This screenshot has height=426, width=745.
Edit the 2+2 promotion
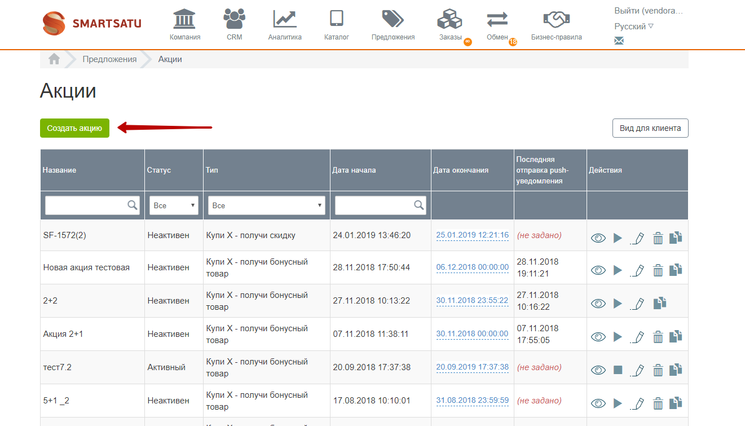(637, 304)
